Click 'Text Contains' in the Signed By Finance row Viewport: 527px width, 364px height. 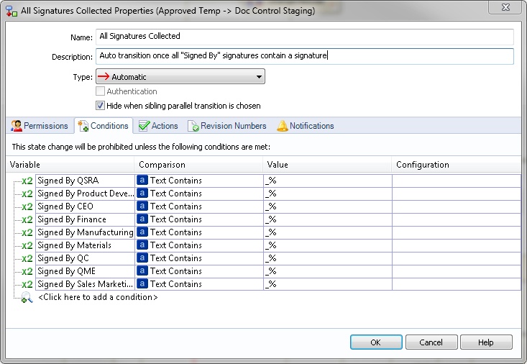click(x=175, y=219)
